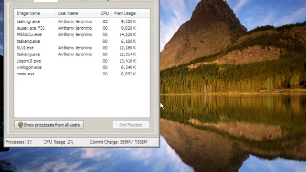Click Anthony Jeronimo in the MSASCui.exe row
This screenshot has width=306, height=172.
pos(75,35)
